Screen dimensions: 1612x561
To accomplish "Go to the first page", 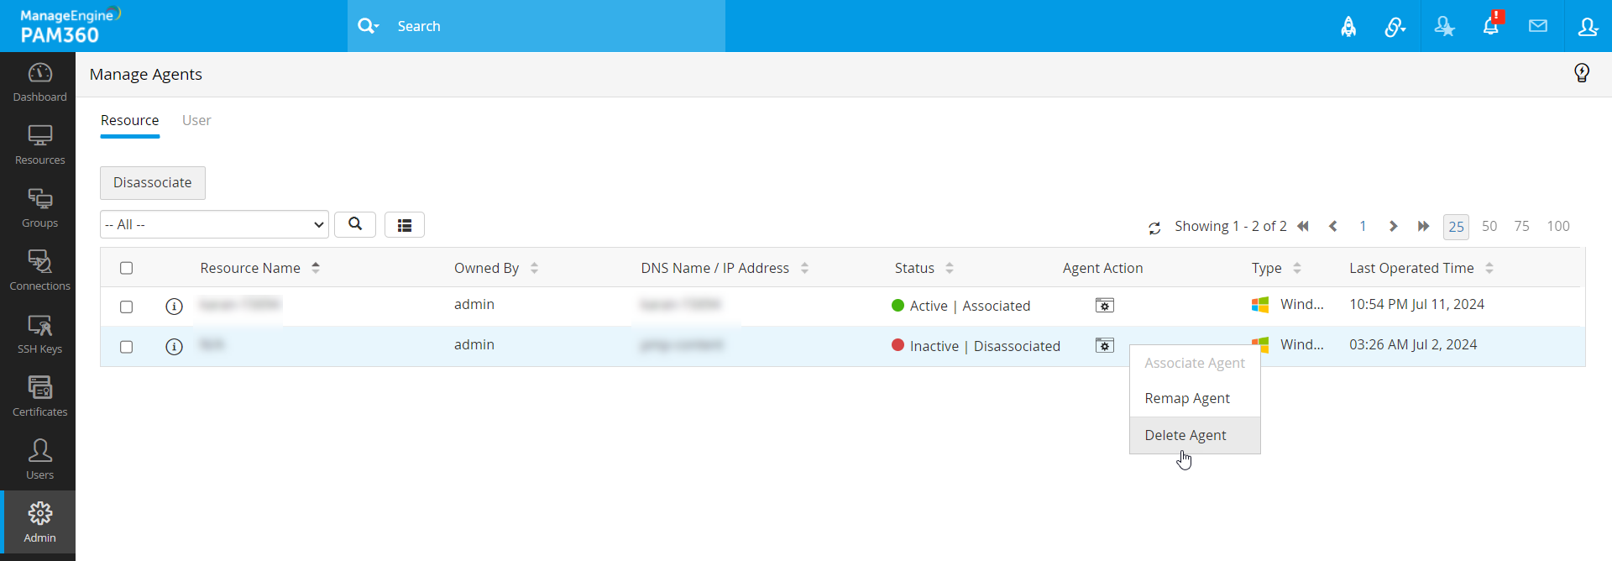I will point(1303,226).
